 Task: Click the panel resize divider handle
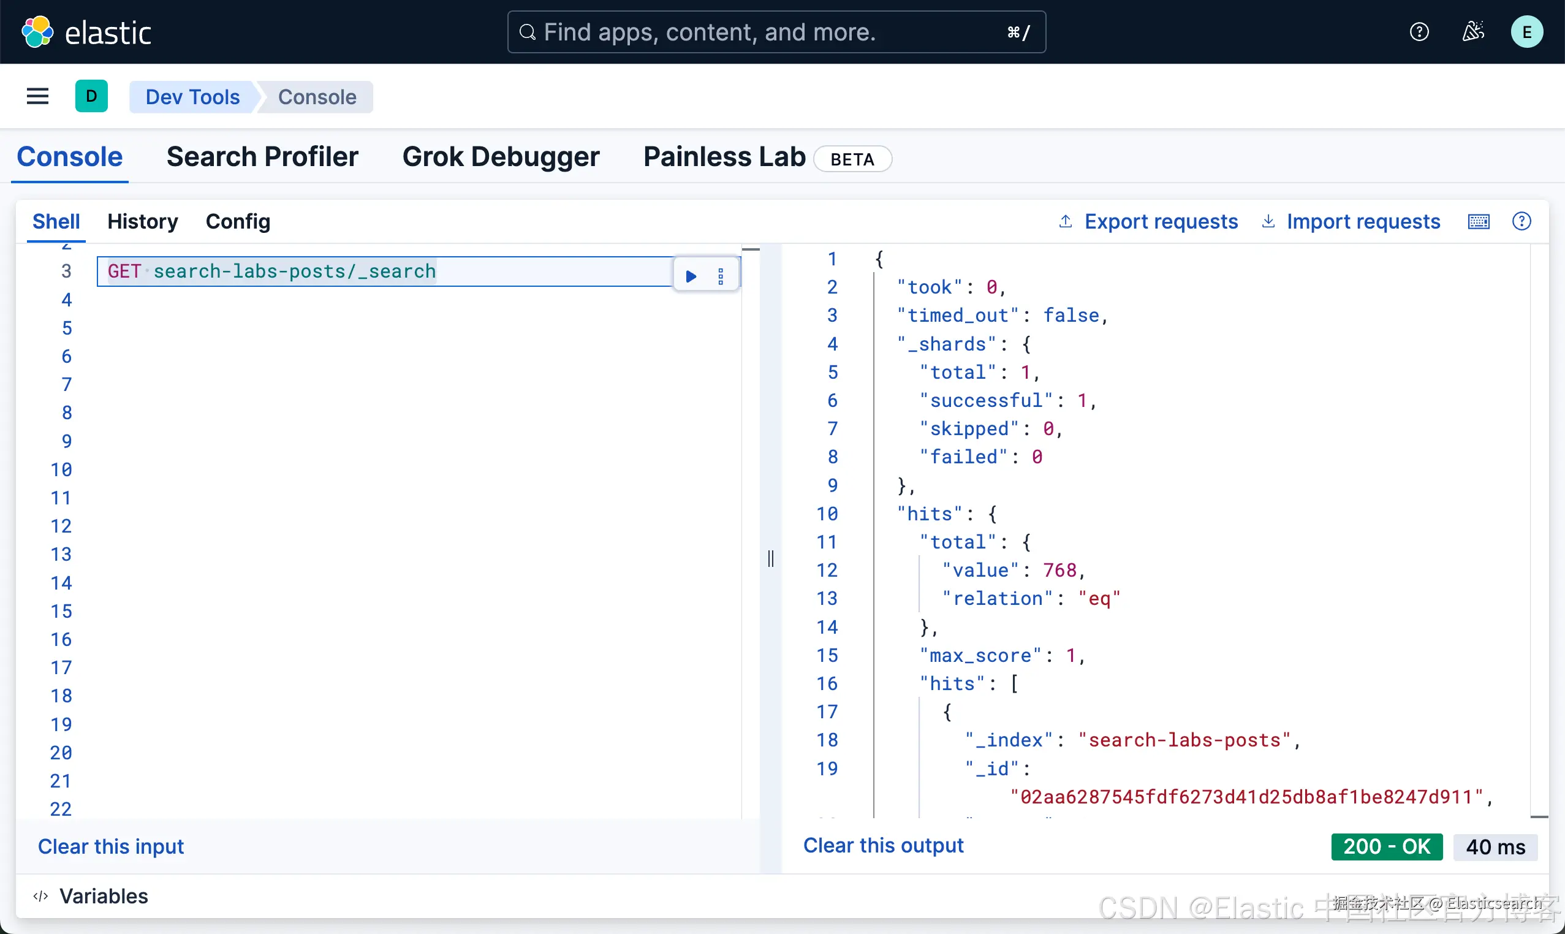pos(770,558)
